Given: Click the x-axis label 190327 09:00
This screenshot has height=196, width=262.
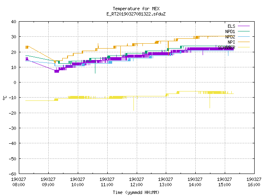Looking at the screenshot, I should (48, 182).
